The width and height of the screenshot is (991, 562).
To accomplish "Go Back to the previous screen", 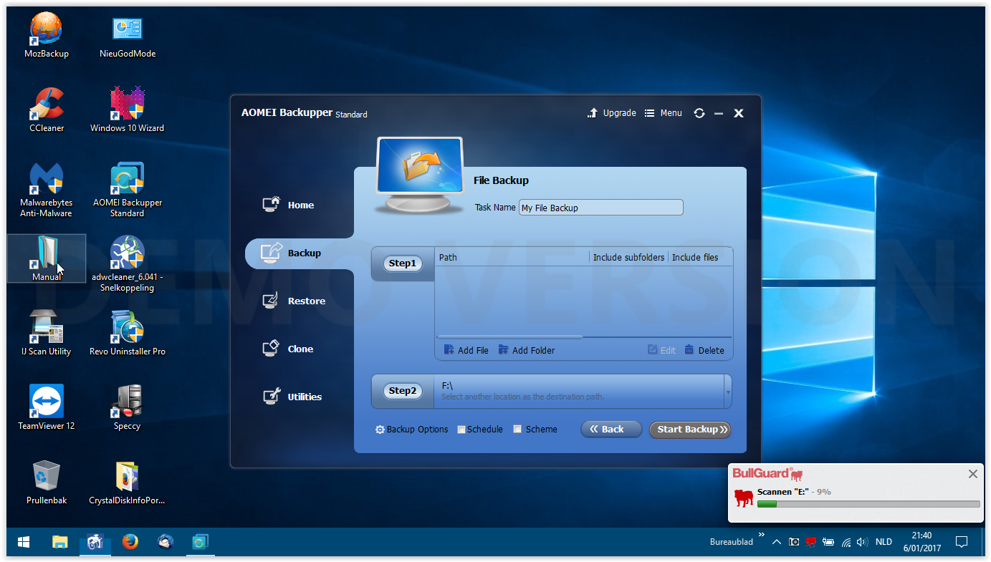I will [x=611, y=430].
